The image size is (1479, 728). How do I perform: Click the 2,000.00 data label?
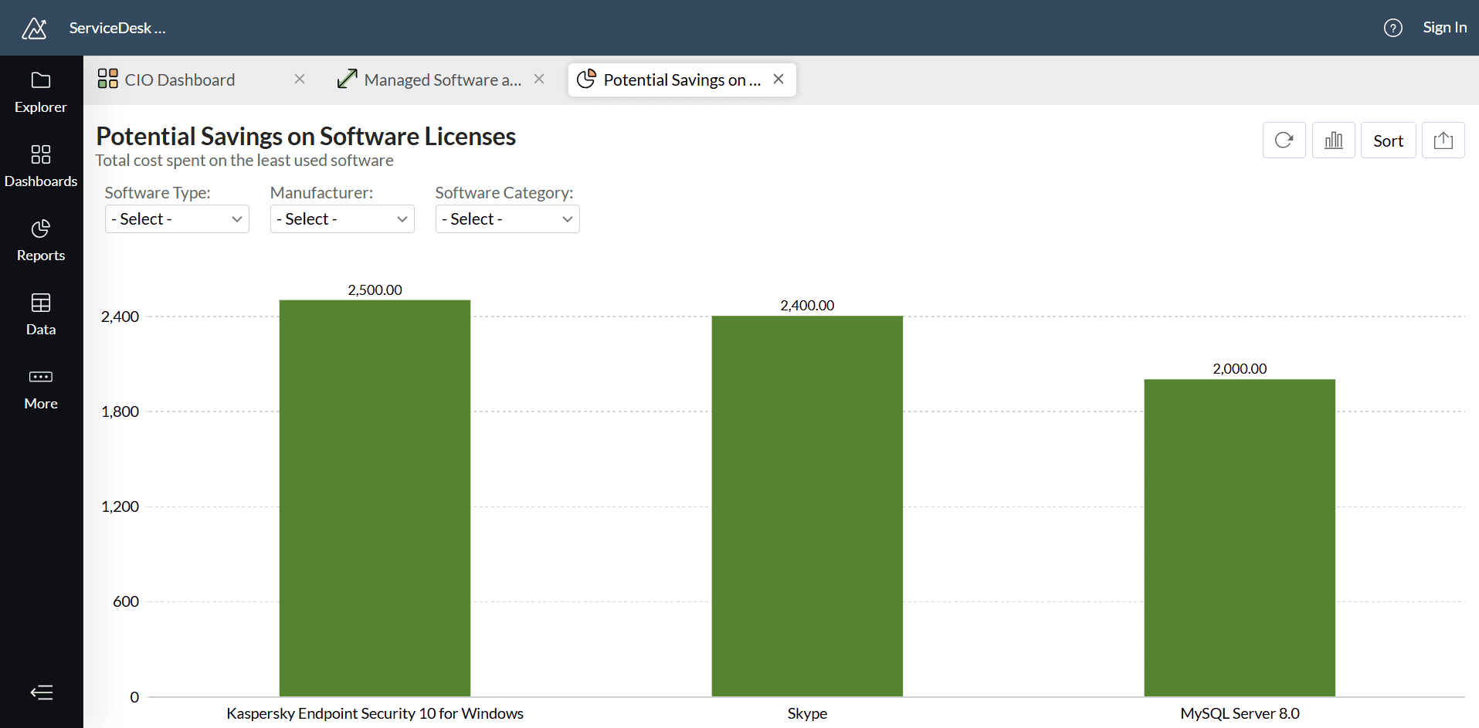click(x=1240, y=369)
